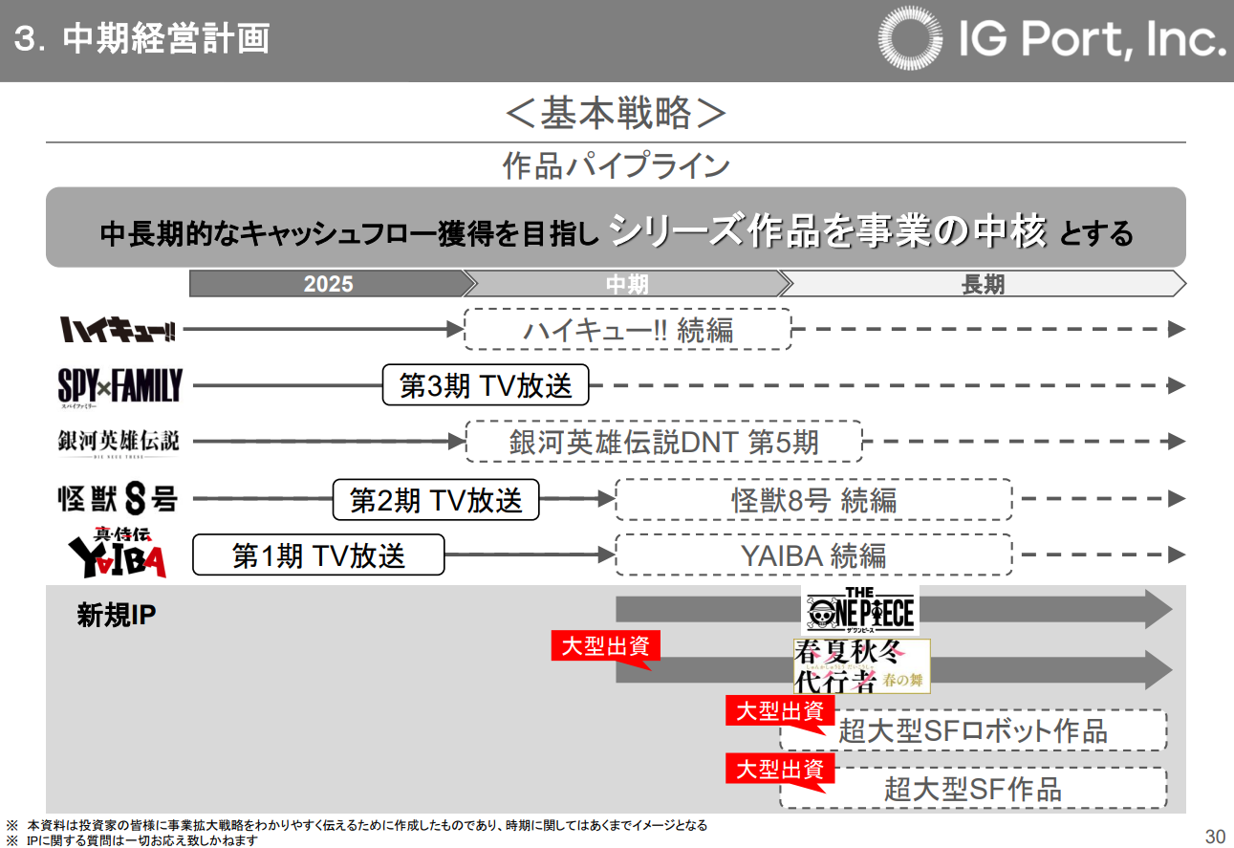The width and height of the screenshot is (1234, 848).
Task: Select the 長期 timeline segment
Action: coord(983,284)
